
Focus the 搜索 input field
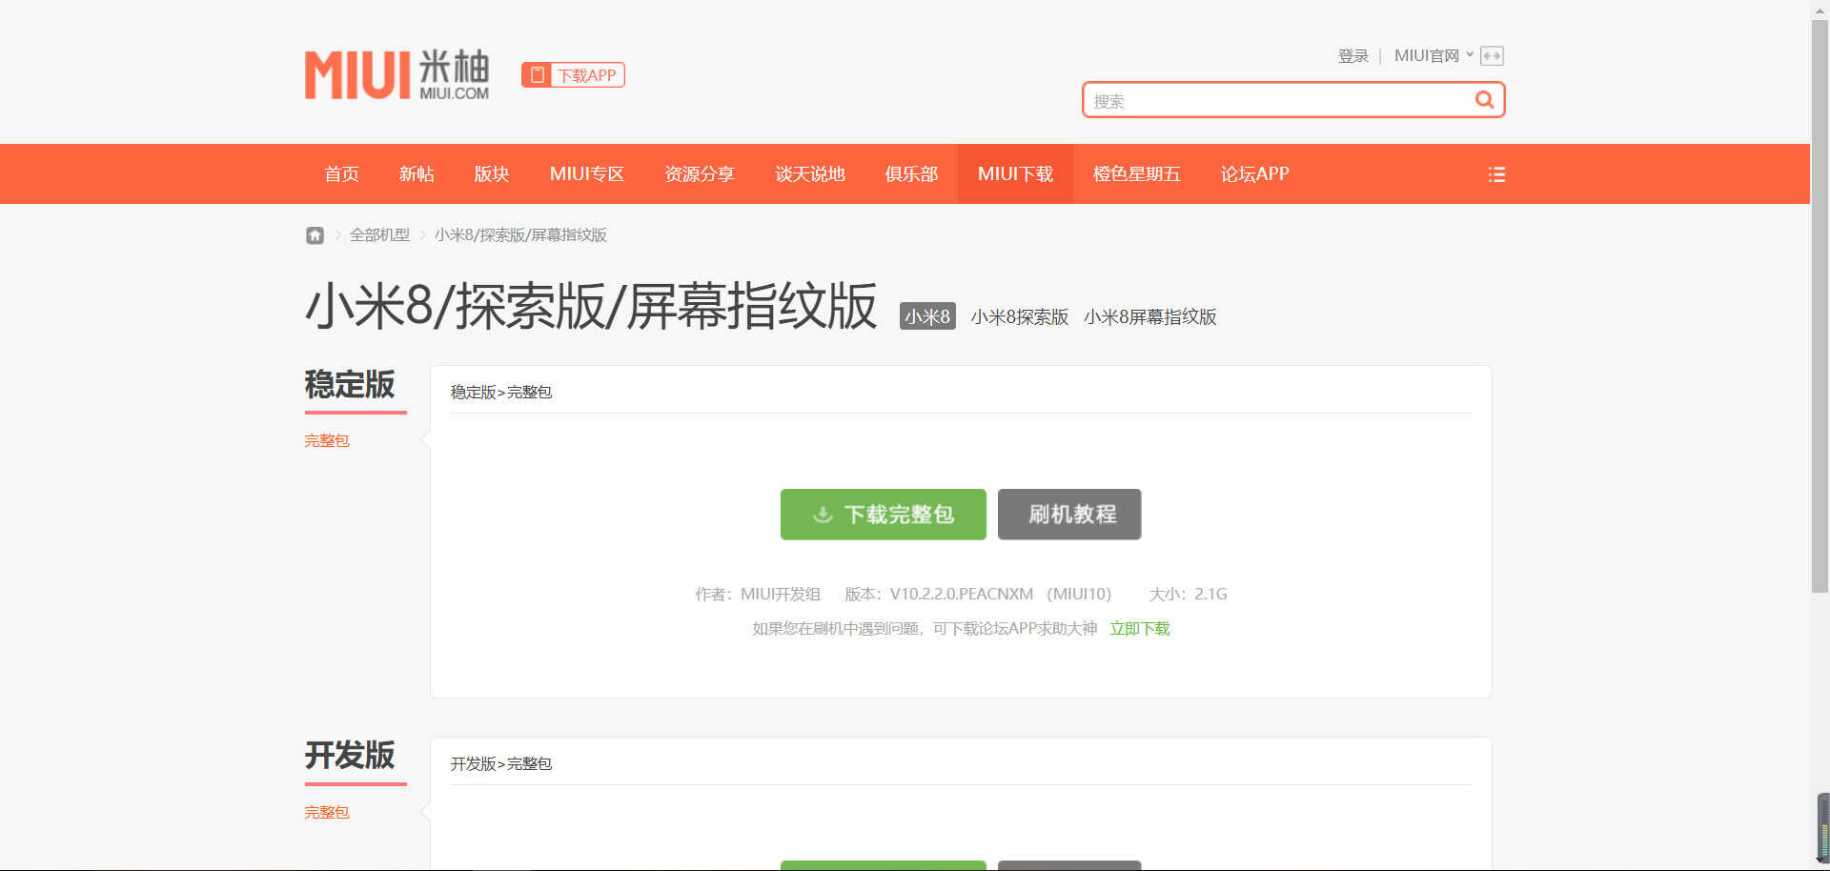tap(1277, 100)
